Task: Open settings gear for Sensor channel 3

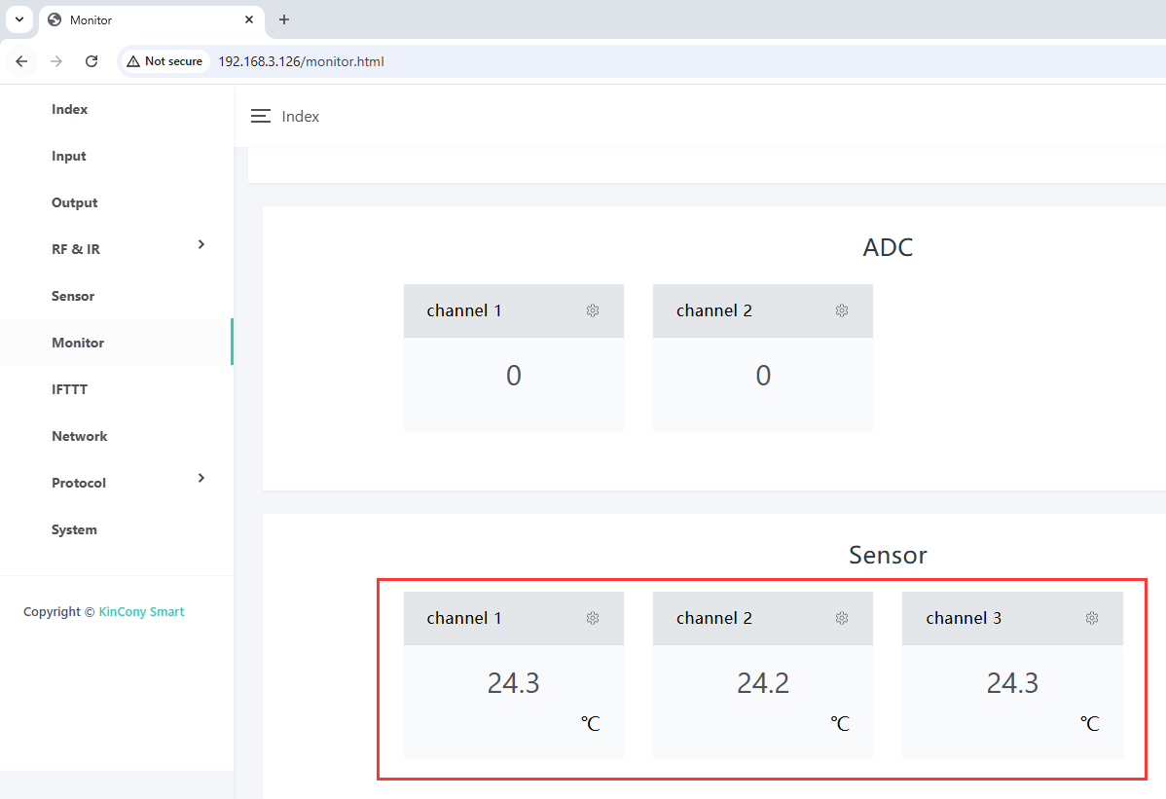Action: click(1092, 618)
